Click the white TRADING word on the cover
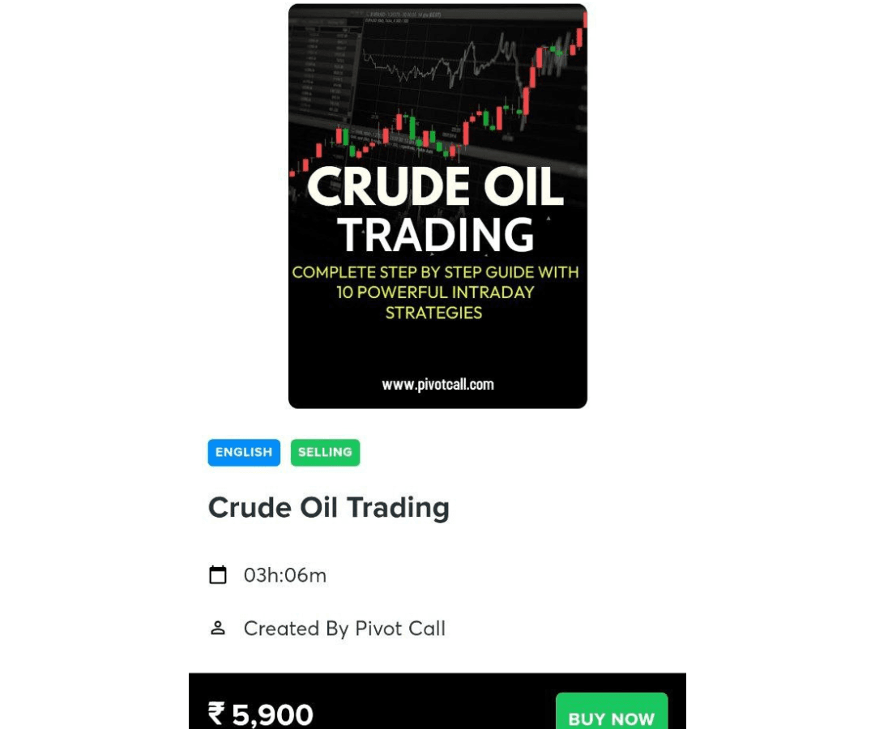 point(436,234)
